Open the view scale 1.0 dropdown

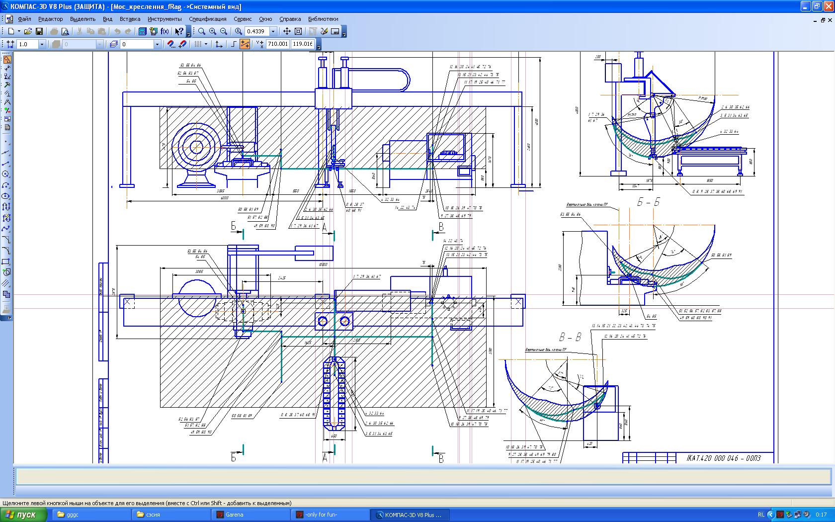click(42, 44)
